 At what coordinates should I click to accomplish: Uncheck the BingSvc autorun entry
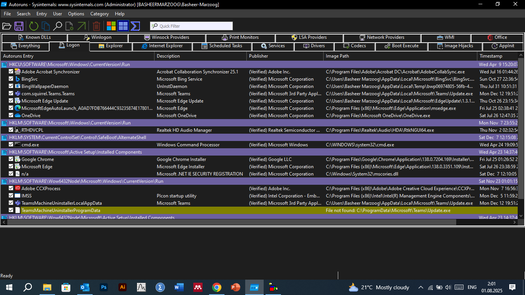11,79
